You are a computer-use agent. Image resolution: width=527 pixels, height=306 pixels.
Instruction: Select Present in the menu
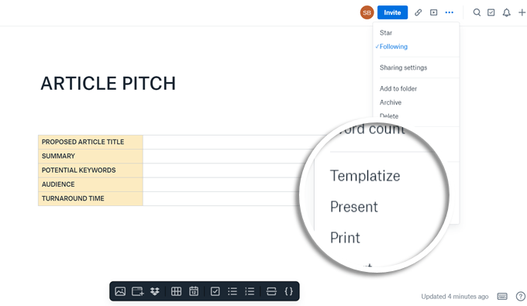[x=354, y=207]
